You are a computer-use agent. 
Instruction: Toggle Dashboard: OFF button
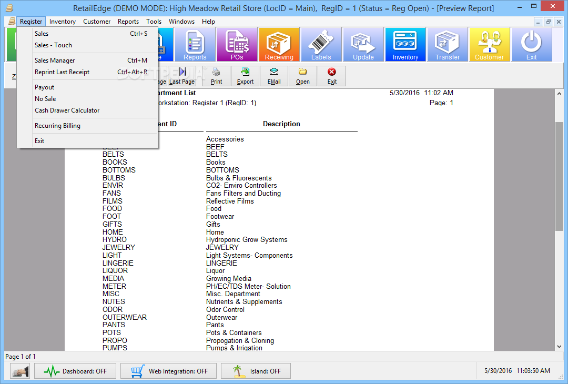(75, 371)
